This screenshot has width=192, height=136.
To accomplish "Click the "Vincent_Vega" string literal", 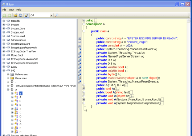I will tap(137, 42).
